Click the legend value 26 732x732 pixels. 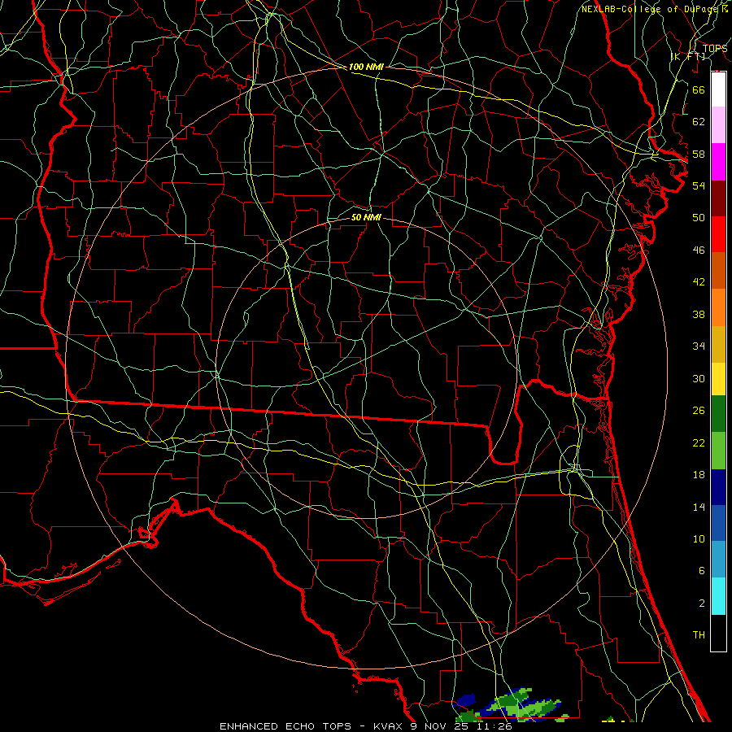click(x=699, y=411)
